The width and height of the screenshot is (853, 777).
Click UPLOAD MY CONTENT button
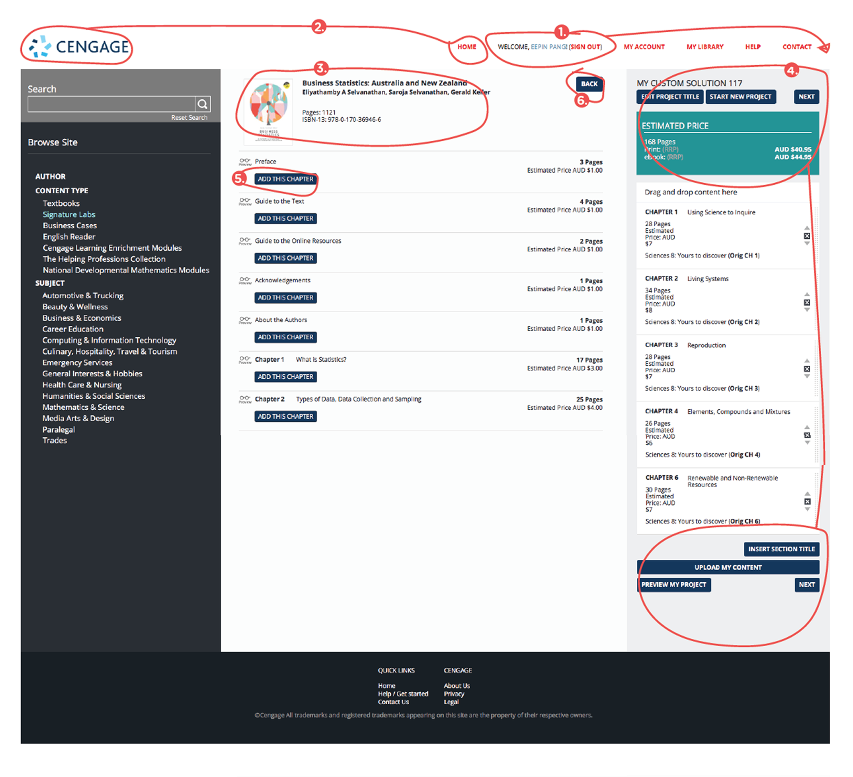728,568
